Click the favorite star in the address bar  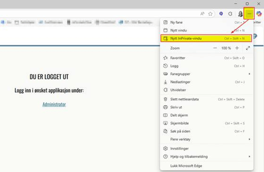(x=210, y=13)
